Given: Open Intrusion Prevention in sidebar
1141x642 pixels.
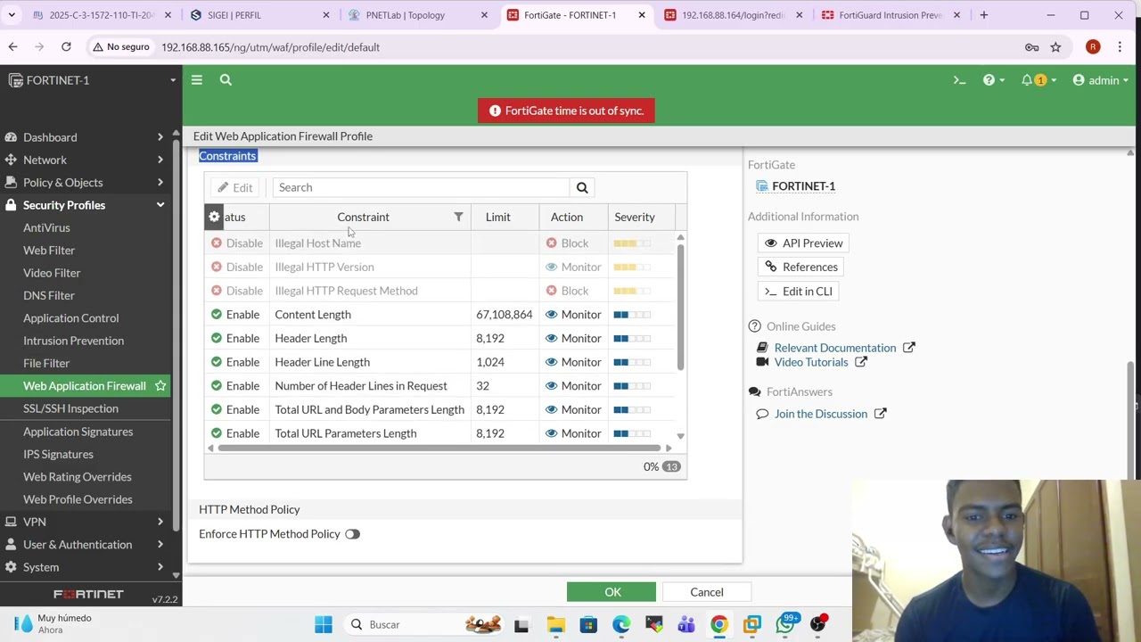Looking at the screenshot, I should point(73,341).
